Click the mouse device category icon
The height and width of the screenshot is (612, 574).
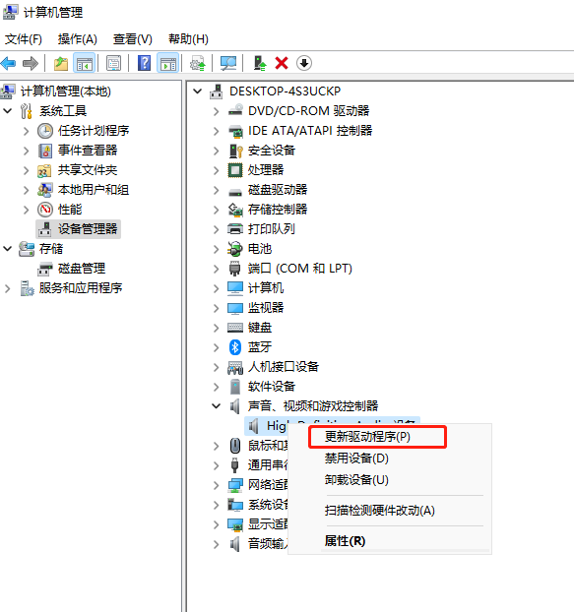point(235,446)
